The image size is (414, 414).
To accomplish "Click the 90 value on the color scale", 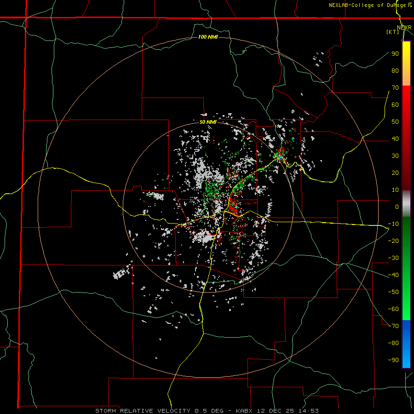I will [x=395, y=54].
